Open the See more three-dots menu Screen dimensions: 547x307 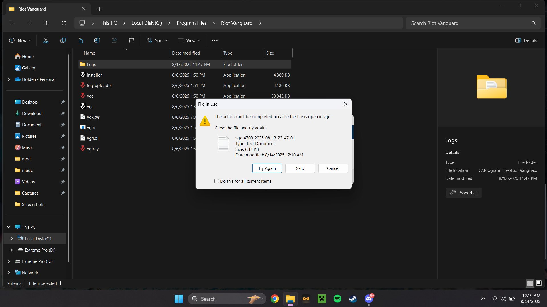(x=215, y=40)
